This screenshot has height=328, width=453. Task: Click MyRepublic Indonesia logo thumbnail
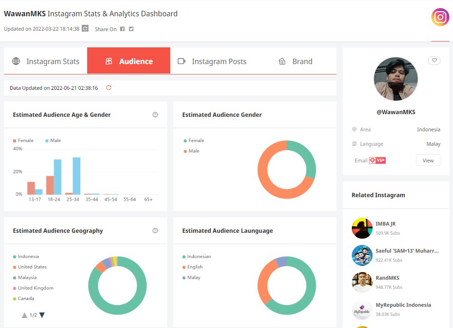click(362, 310)
